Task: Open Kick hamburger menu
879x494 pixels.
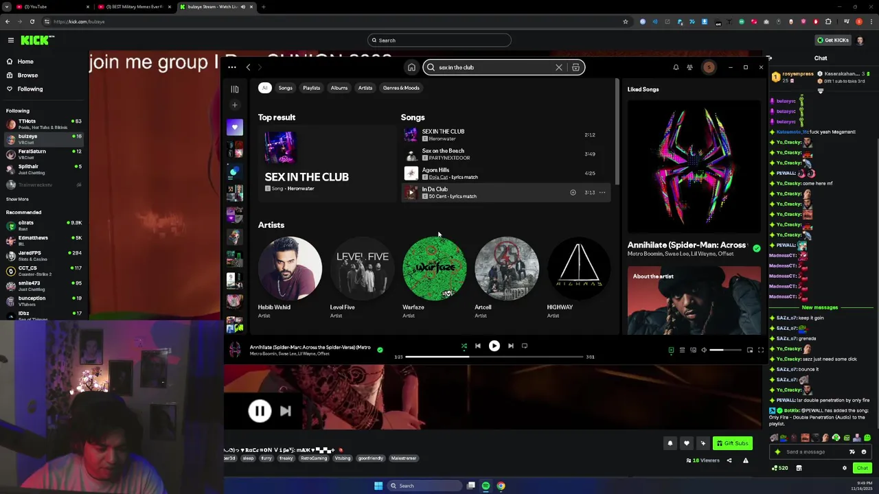Action: click(x=10, y=40)
